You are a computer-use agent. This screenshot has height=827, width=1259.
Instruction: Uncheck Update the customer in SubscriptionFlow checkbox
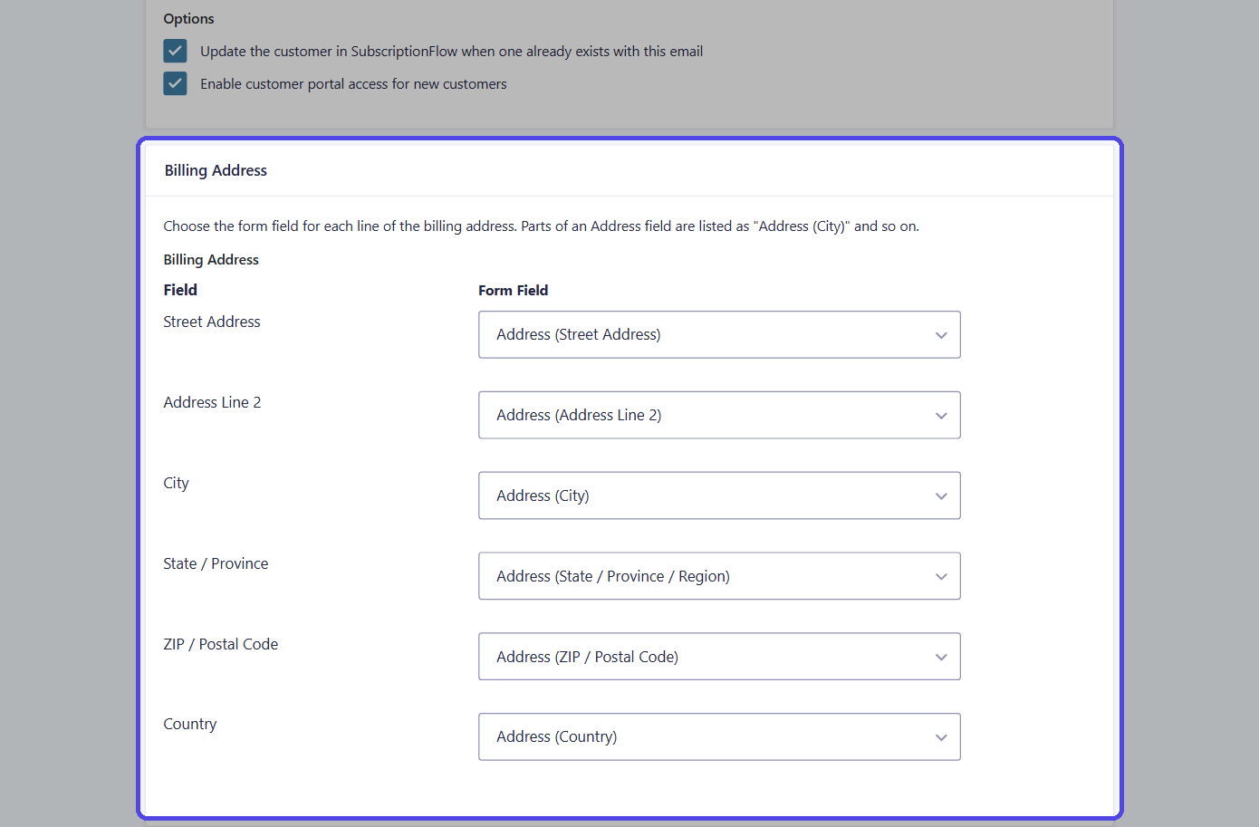[x=175, y=51]
